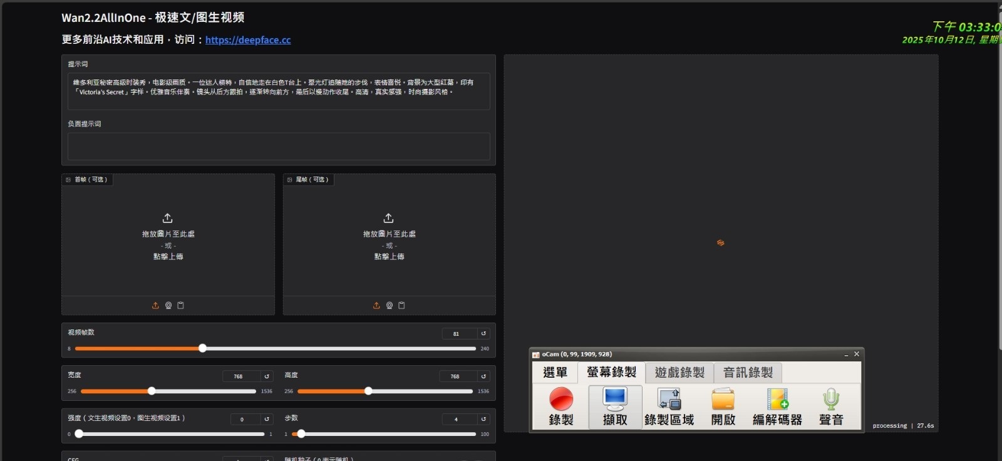Click webcam icon under 首帧 image box

click(x=168, y=306)
